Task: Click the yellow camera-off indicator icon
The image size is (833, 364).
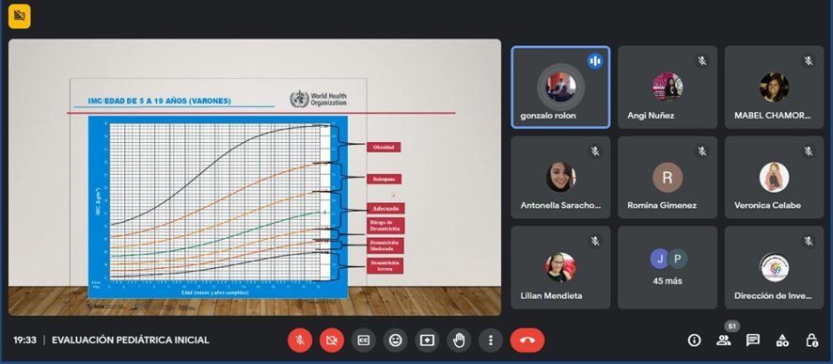Action: pos(20,16)
